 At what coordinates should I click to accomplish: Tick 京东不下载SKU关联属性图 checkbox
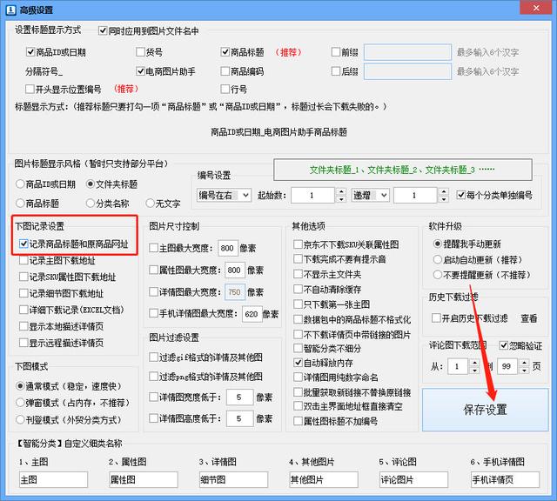point(299,244)
